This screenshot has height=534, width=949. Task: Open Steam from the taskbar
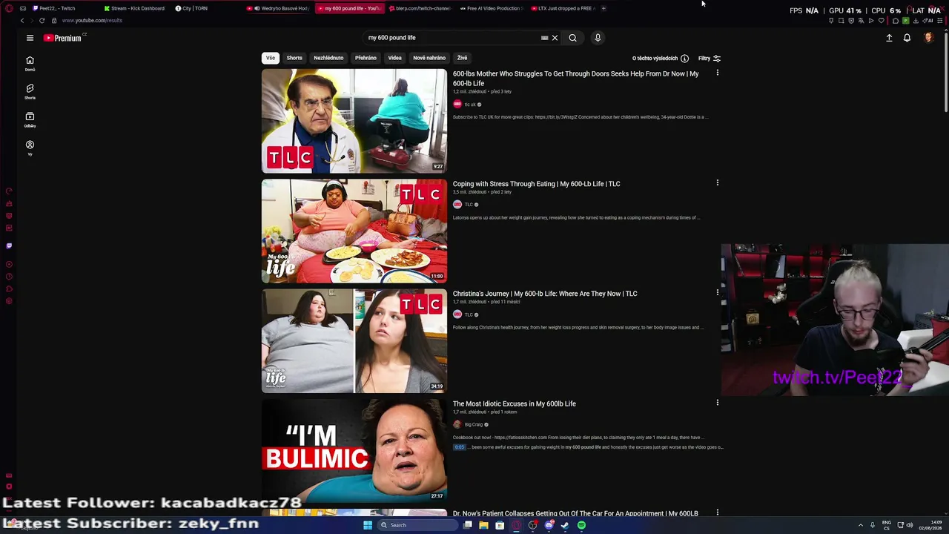click(565, 525)
